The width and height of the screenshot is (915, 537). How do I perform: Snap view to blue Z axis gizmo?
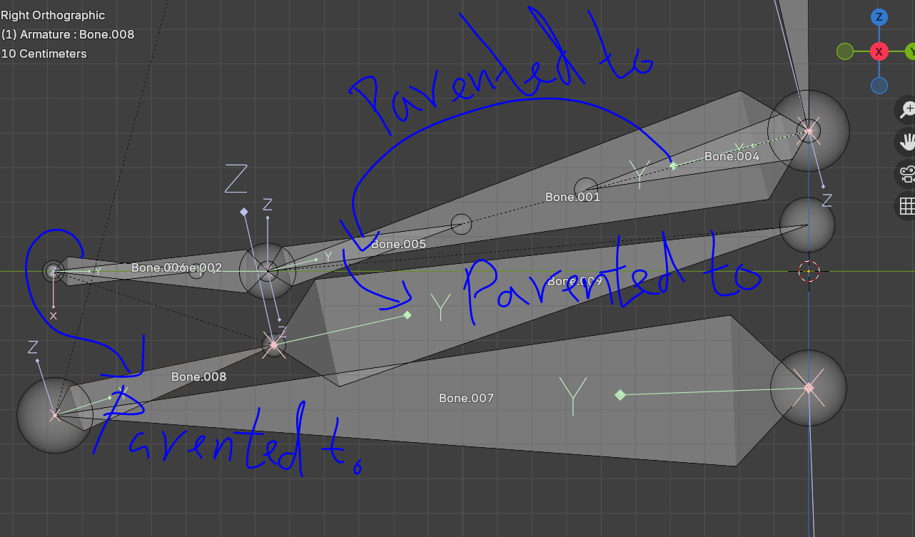click(879, 17)
